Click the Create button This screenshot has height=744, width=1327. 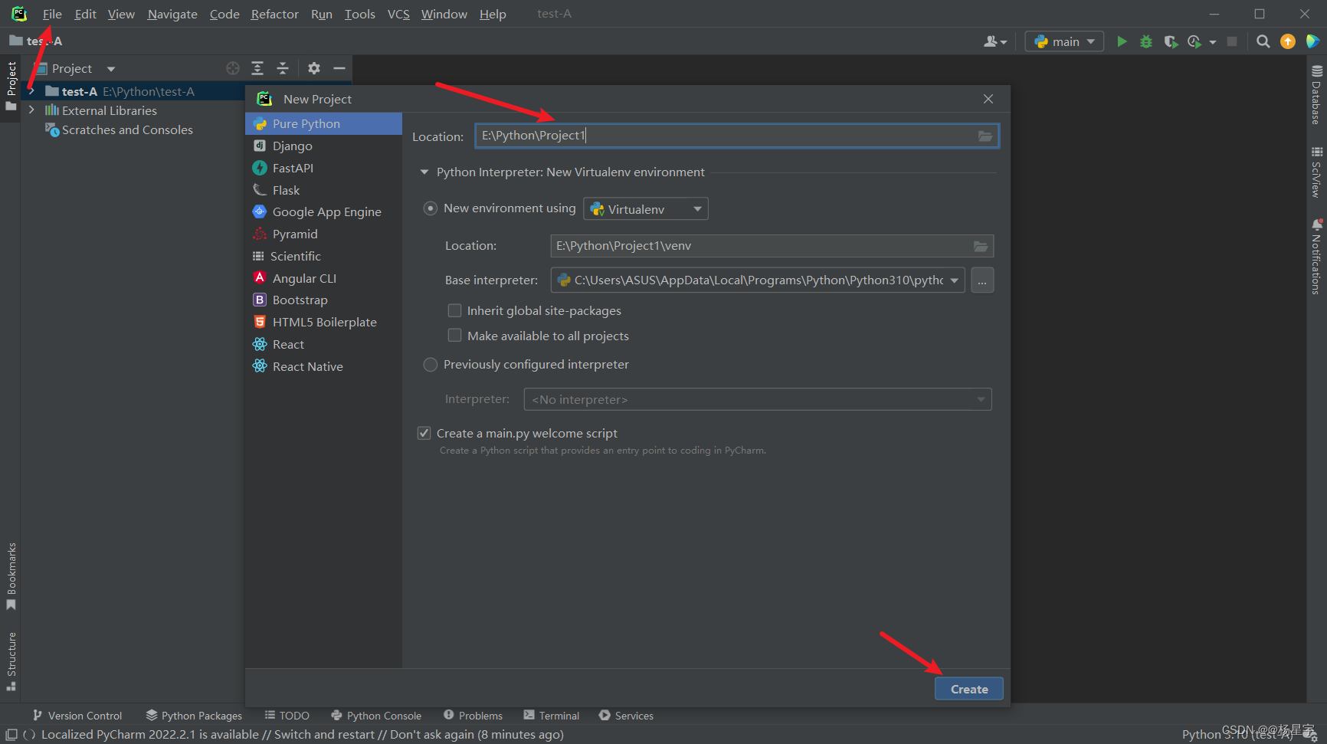tap(968, 689)
